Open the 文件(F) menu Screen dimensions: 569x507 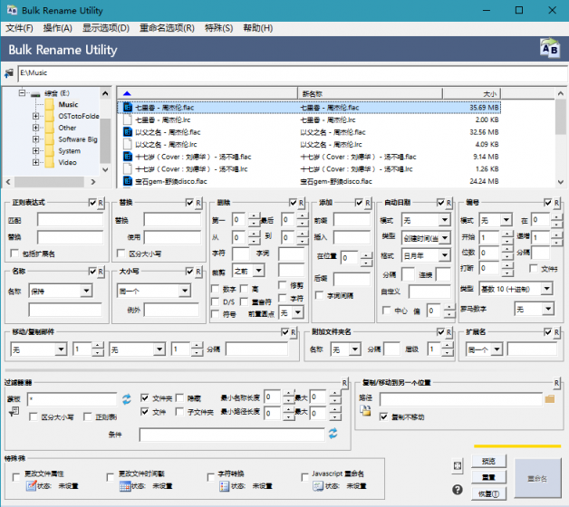[19, 28]
